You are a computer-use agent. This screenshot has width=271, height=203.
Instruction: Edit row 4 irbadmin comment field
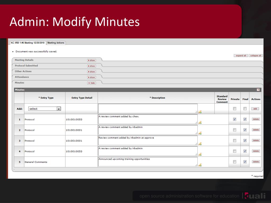coord(148,151)
